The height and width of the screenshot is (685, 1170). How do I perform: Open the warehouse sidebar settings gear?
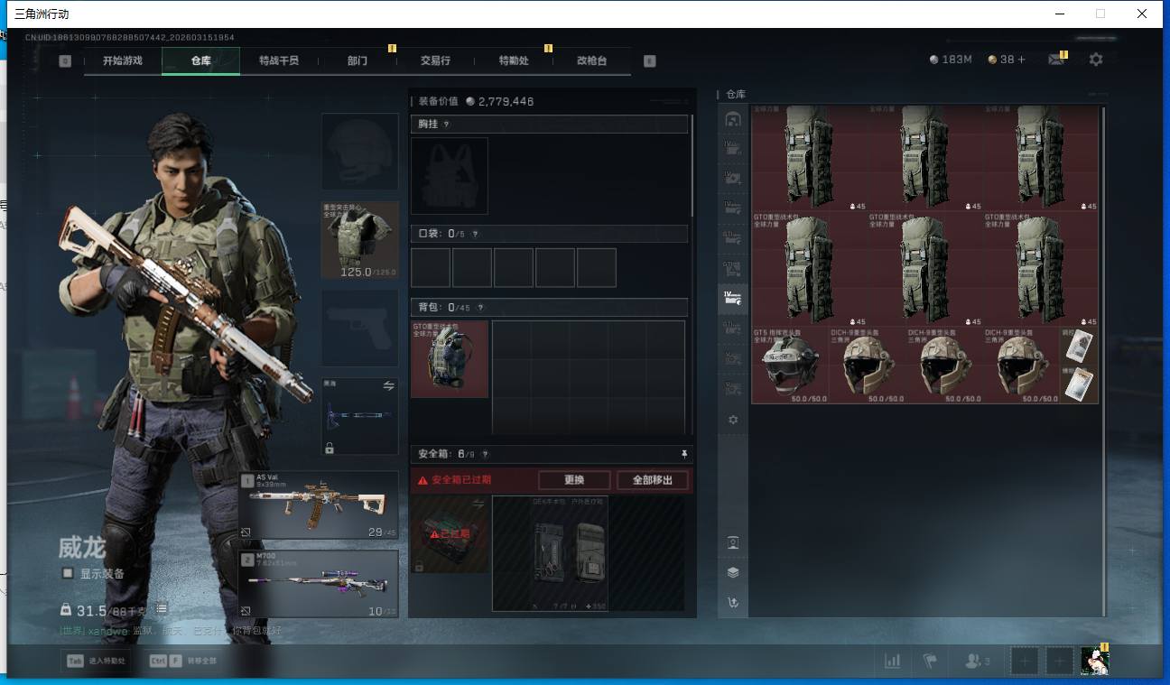pos(733,420)
